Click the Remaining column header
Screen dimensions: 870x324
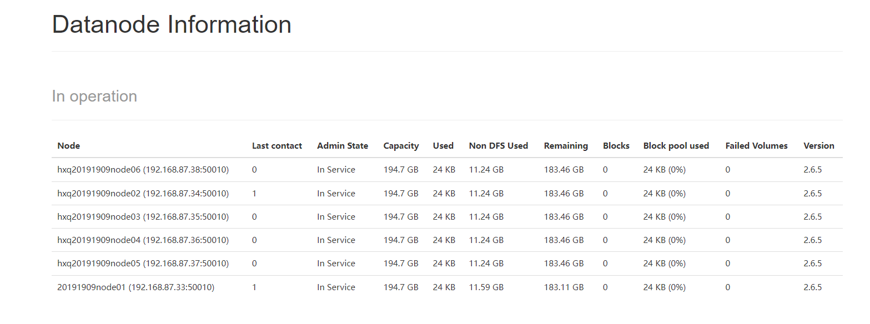[x=566, y=146]
